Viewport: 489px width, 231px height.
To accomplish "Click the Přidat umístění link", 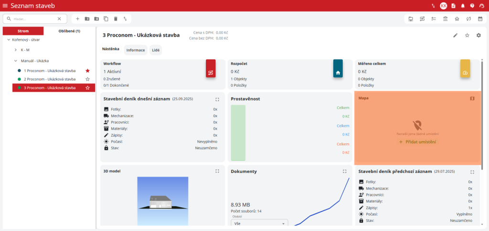I will (417, 142).
